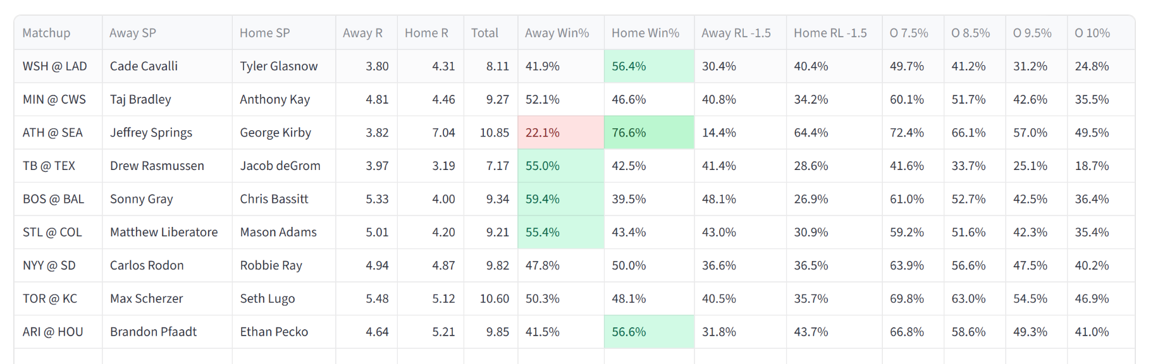The width and height of the screenshot is (1165, 364).
Task: Click the Away Win% header
Action: pyautogui.click(x=560, y=33)
